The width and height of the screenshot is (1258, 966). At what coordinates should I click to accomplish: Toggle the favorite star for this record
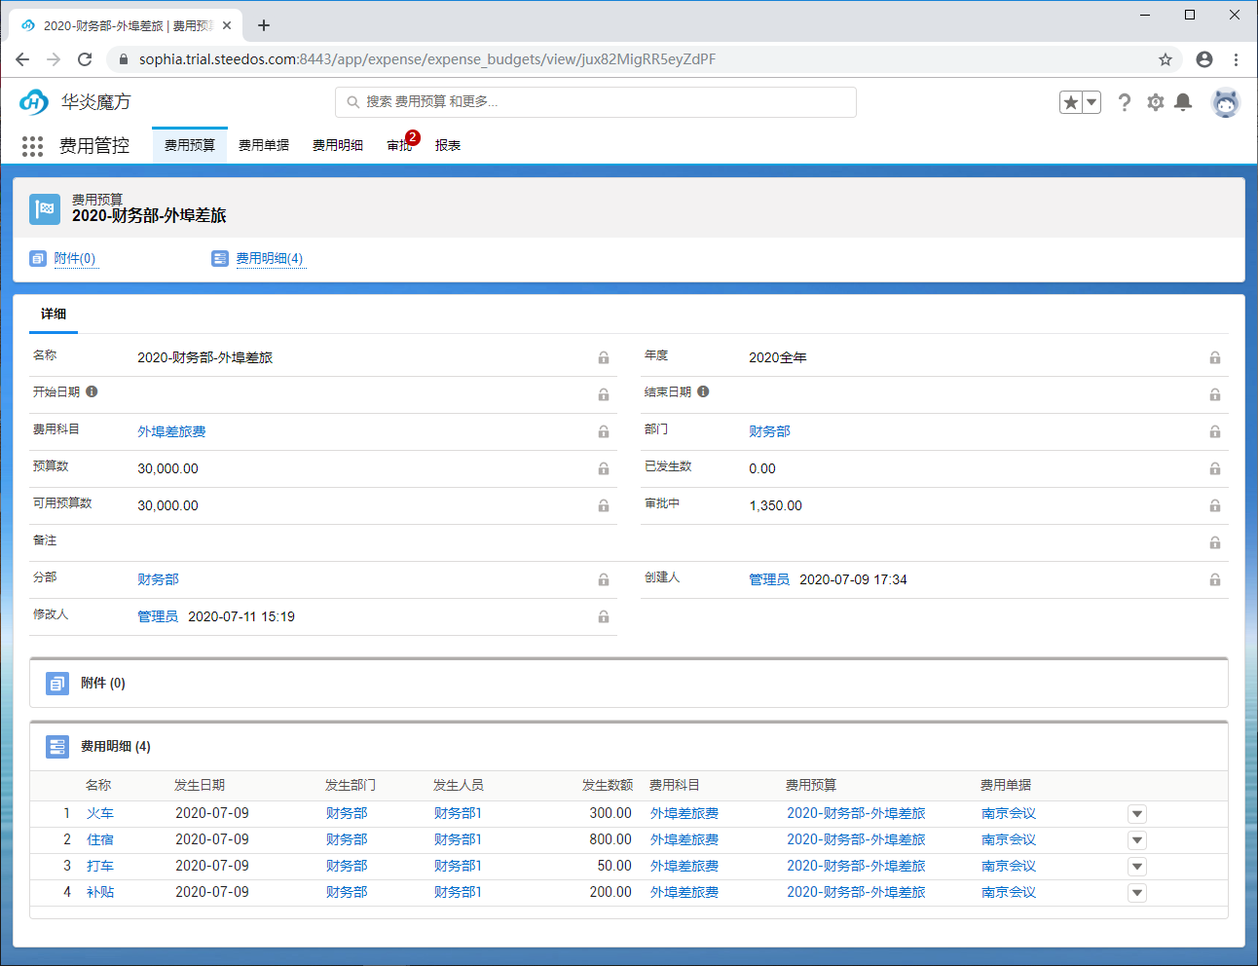click(1069, 100)
